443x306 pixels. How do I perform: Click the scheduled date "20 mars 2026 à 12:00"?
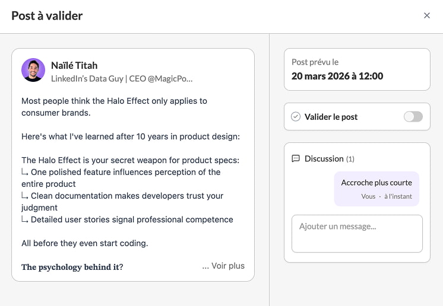pos(337,76)
